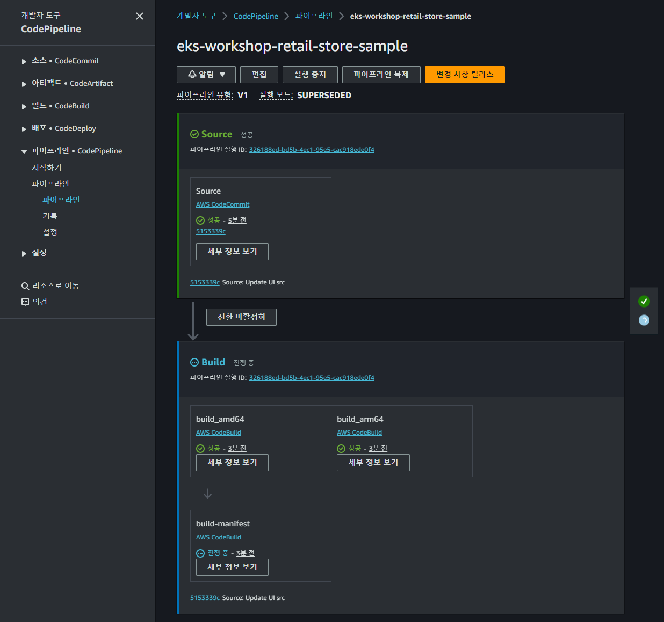
Task: Click build-manifest 3분 전 timestamp
Action: point(245,553)
